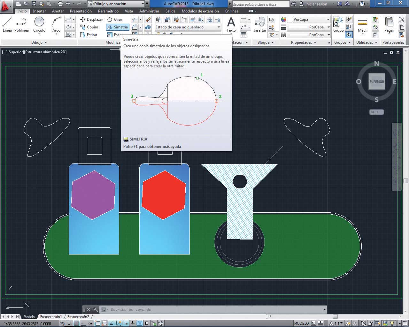Open the Dibujo y anotación workspace dropdown
The image size is (409, 327).
click(x=118, y=4)
